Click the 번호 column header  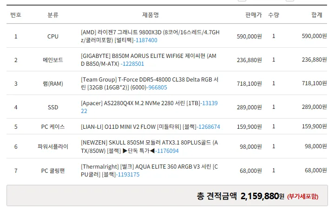[16, 15]
